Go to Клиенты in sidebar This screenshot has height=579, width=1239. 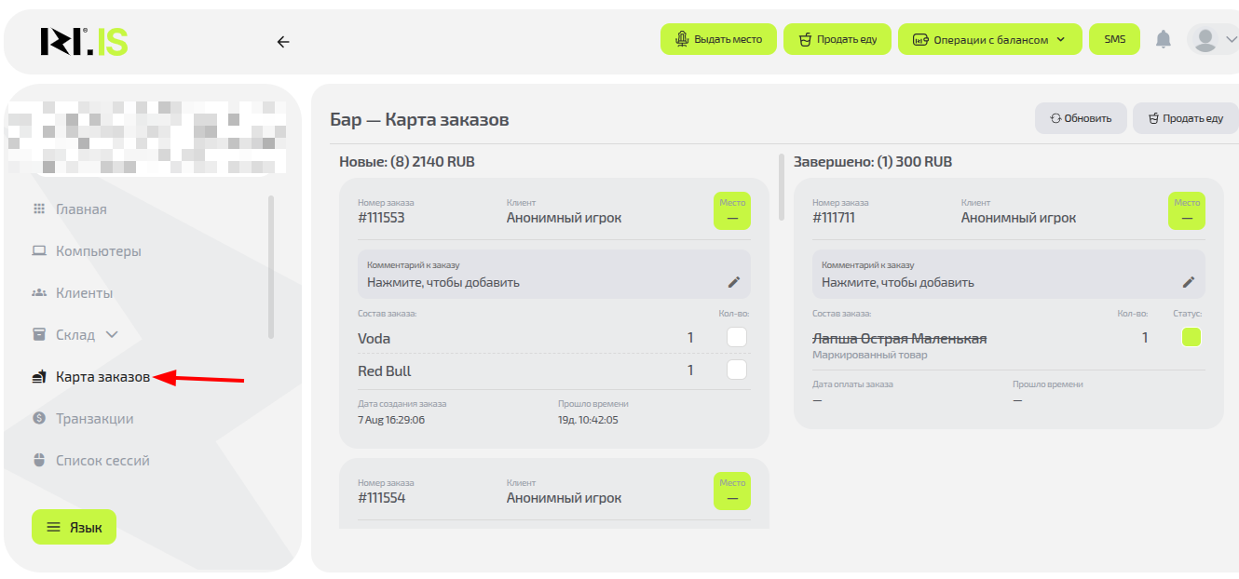pos(84,293)
